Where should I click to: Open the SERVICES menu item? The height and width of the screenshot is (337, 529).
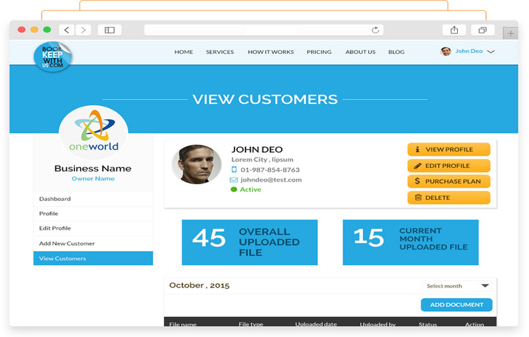click(x=220, y=52)
